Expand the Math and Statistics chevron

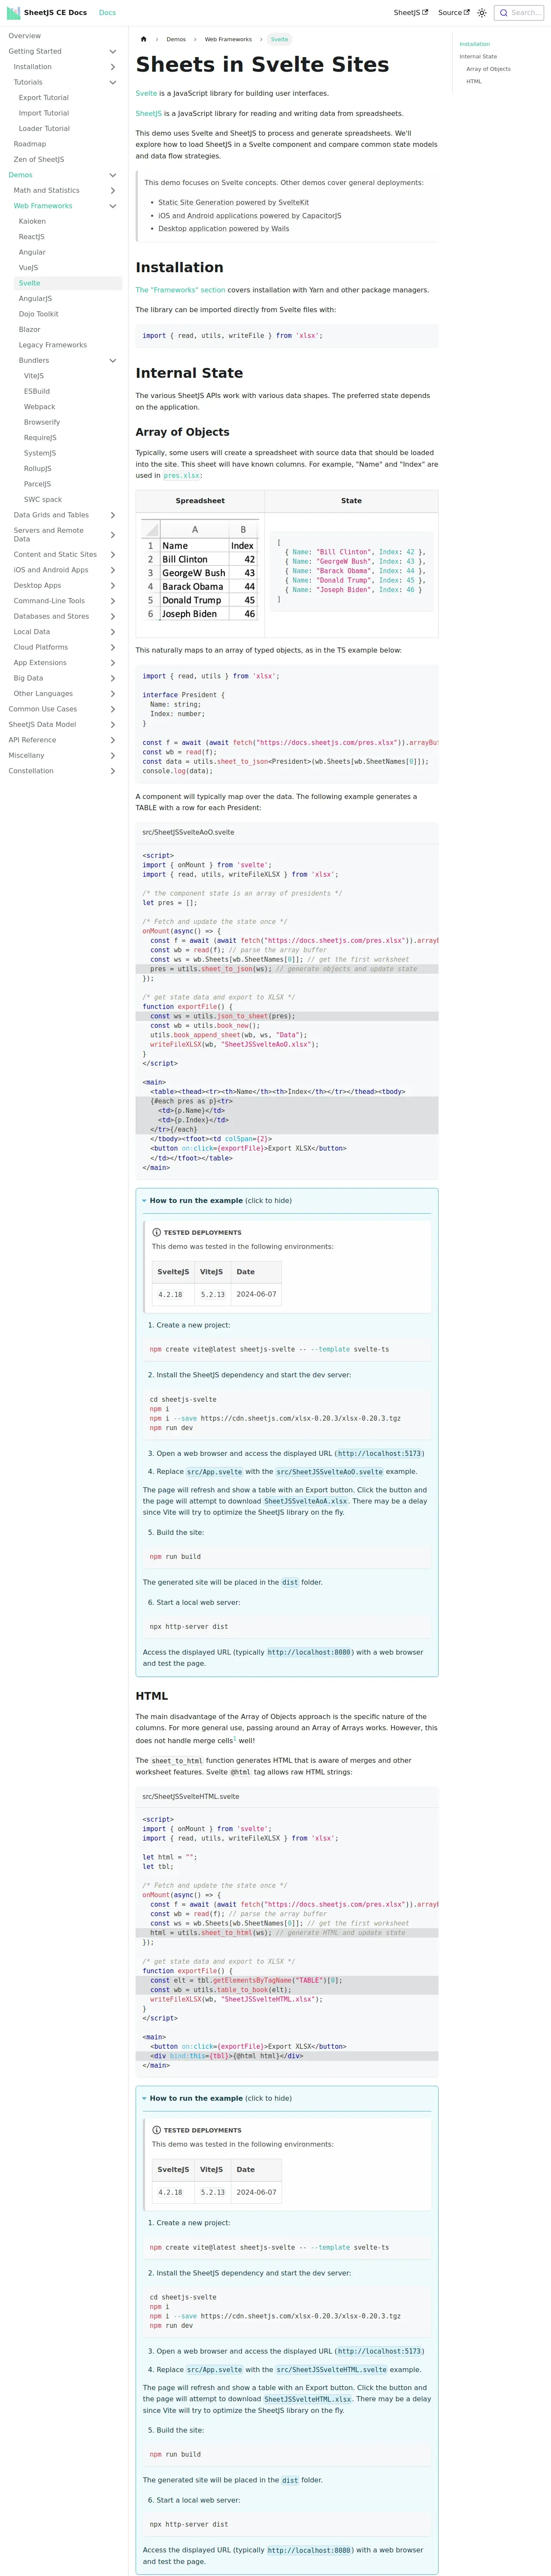112,190
